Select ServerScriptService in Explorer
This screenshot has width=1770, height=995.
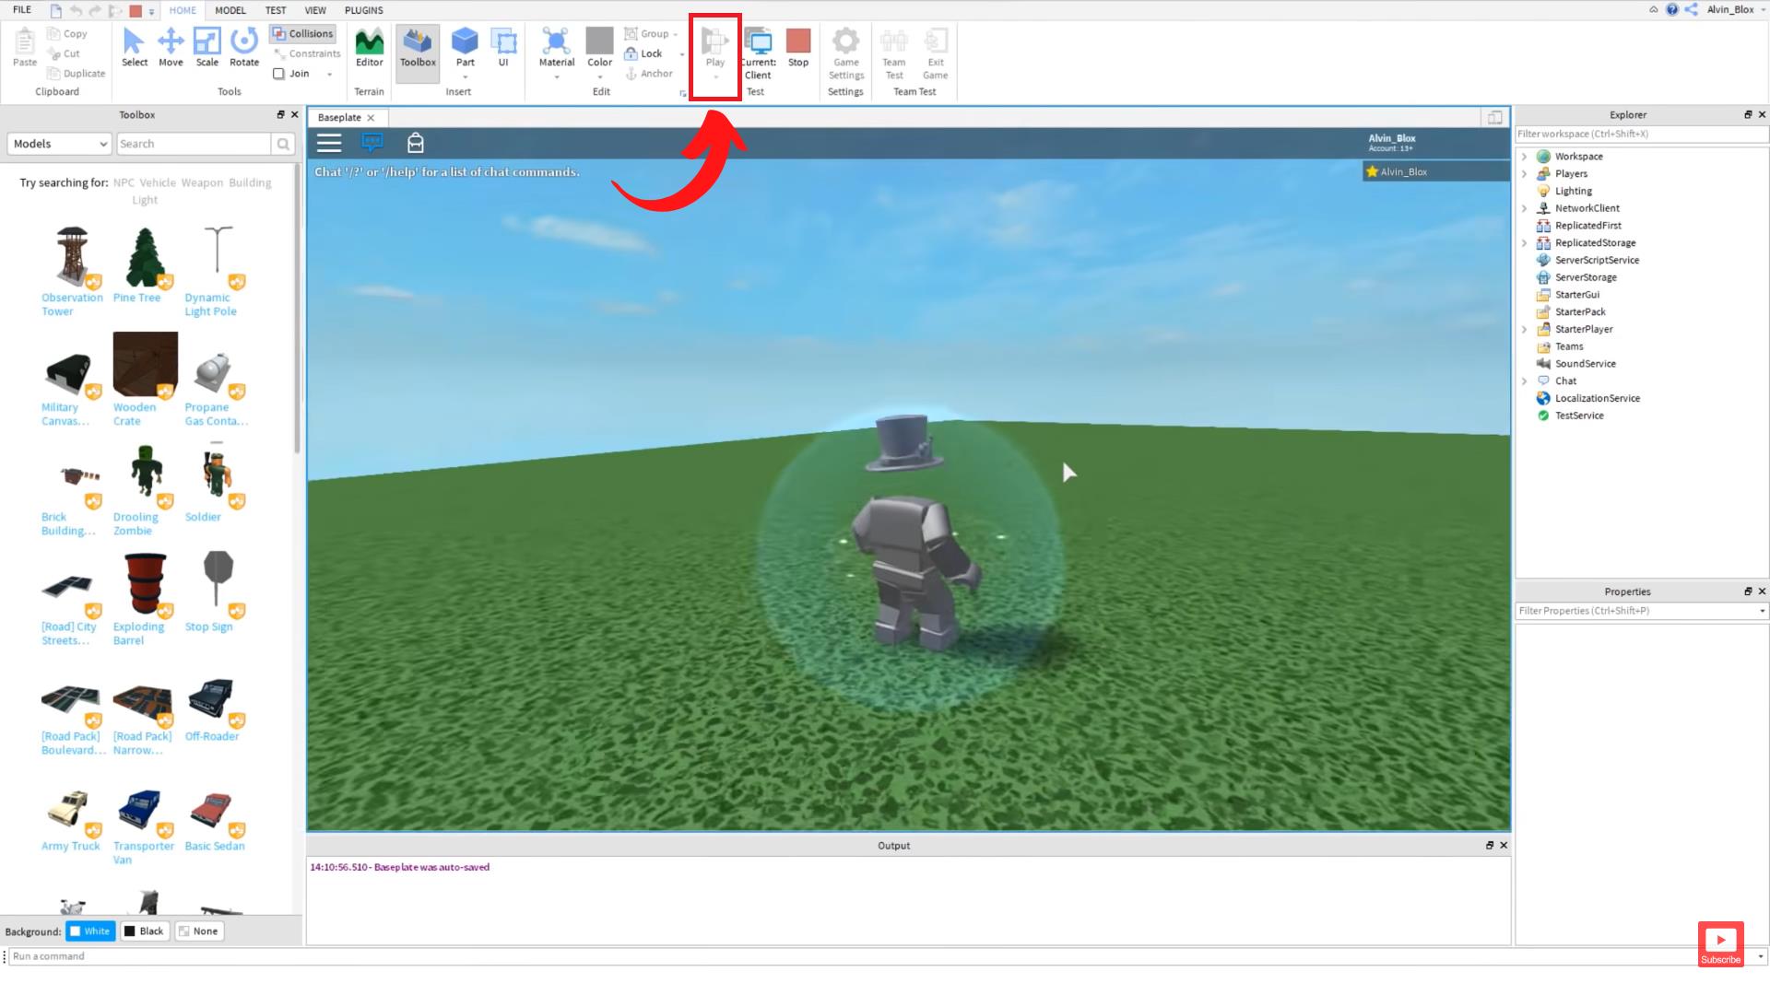(1597, 261)
